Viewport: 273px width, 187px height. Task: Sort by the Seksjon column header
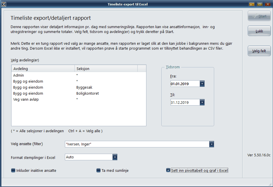106,69
